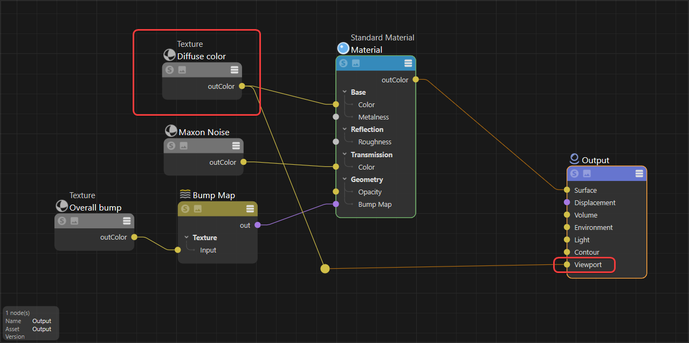This screenshot has width=689, height=343.
Task: Open hamburger menu on Output node
Action: [x=639, y=173]
